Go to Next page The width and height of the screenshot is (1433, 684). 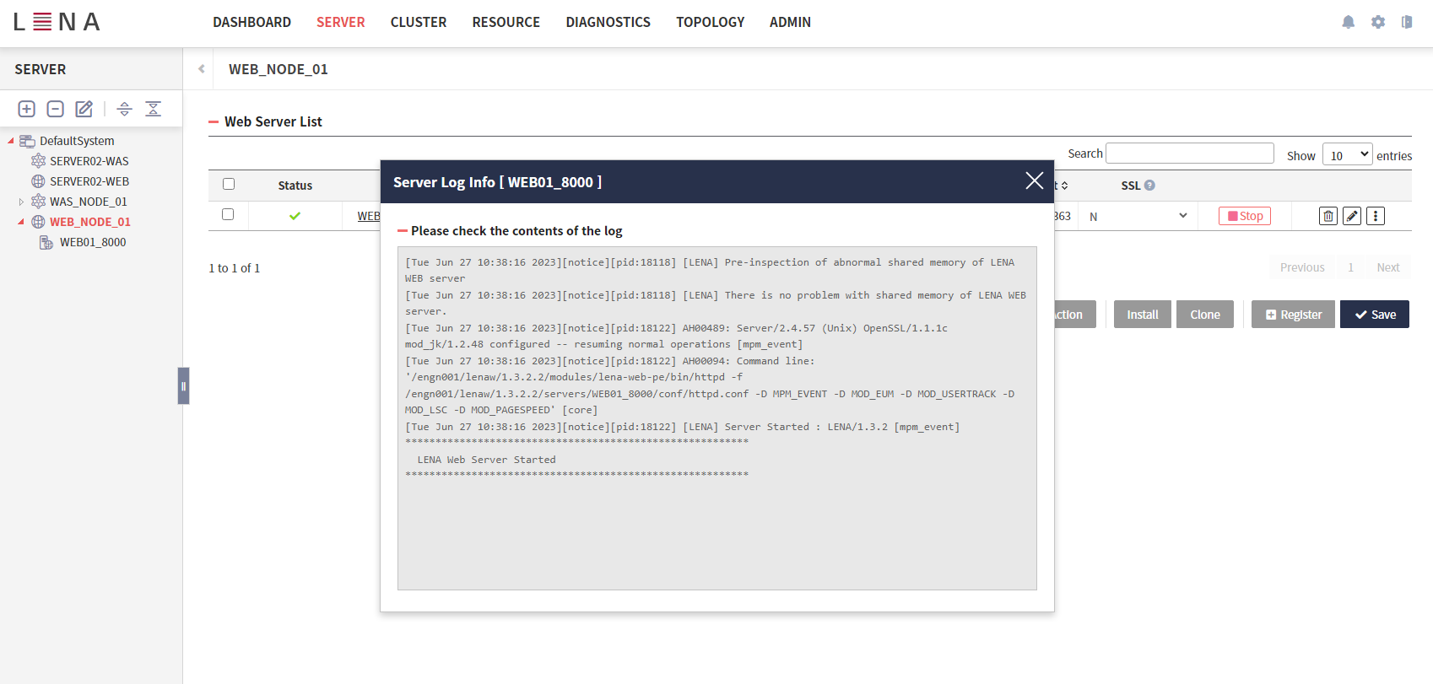click(x=1388, y=267)
